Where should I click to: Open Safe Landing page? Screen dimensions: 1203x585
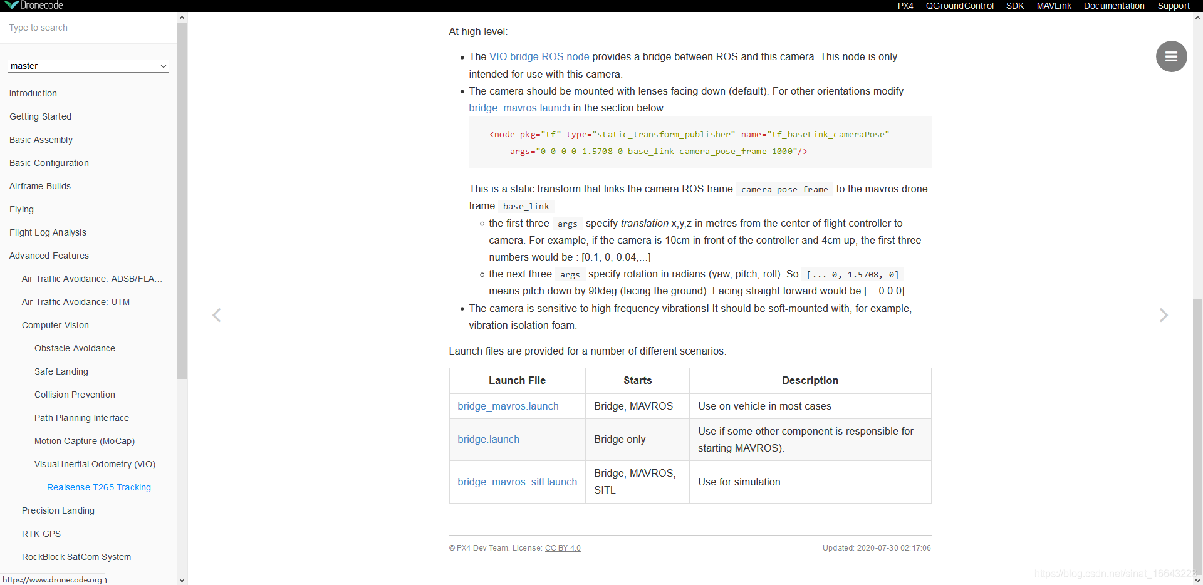[x=61, y=371]
